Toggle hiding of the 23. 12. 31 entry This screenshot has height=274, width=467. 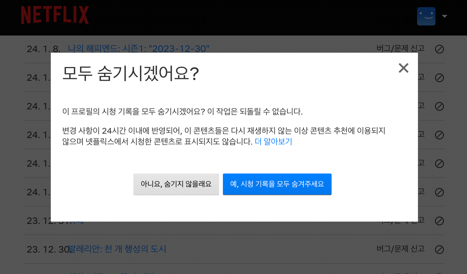pos(440,221)
